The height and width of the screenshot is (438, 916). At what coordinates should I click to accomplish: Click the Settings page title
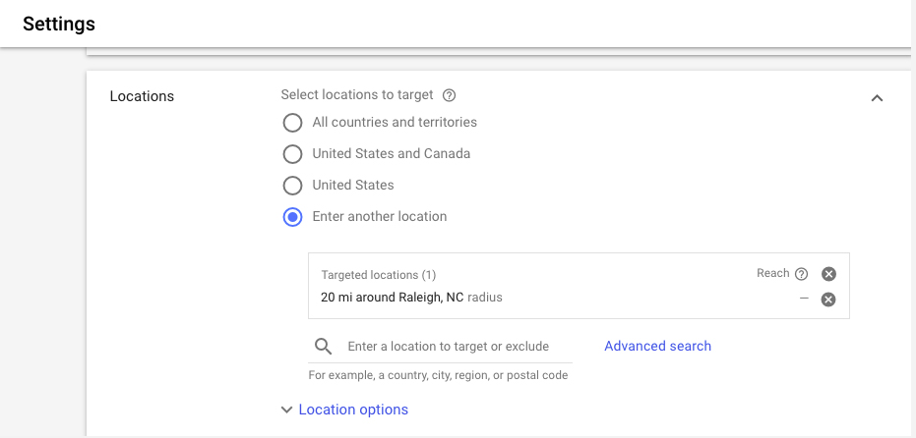[x=59, y=24]
